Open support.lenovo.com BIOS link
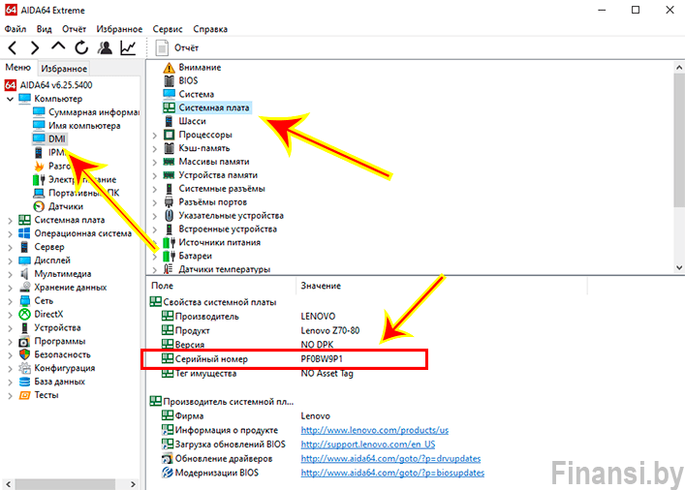The width and height of the screenshot is (685, 490). tap(368, 444)
